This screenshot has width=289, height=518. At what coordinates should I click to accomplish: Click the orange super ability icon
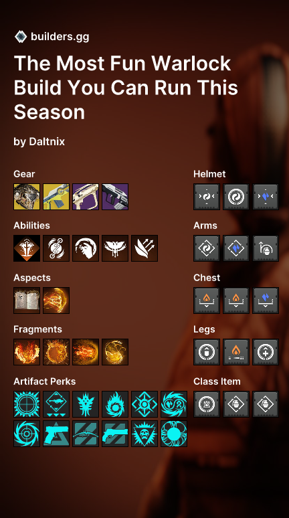pos(27,248)
